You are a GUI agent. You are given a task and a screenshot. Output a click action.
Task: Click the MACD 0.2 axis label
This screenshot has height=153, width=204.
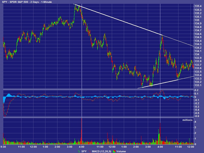[x=196, y=90]
